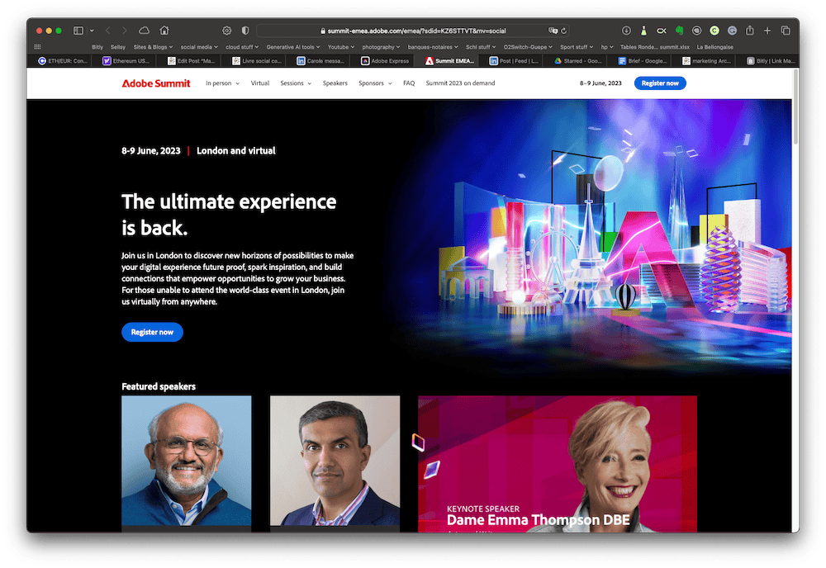Go to the home page icon
Screen dimensions: 826x568
pyautogui.click(x=164, y=31)
